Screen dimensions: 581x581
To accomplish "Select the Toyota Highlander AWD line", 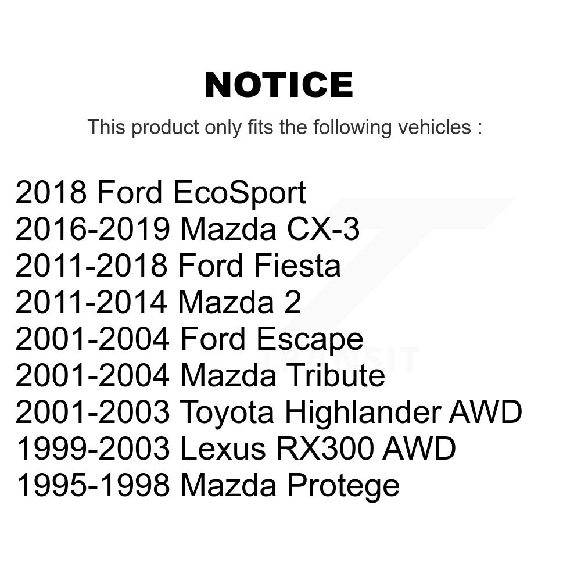I will [268, 412].
